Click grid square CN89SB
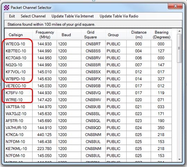 click(93, 86)
